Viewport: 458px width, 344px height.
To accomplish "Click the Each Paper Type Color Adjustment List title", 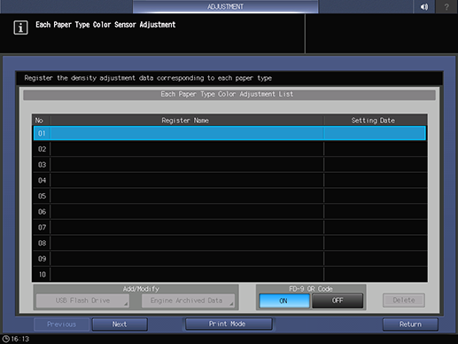I will 227,94.
